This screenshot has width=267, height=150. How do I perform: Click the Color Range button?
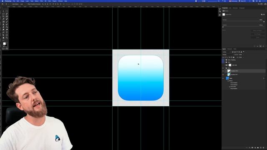tap(257, 34)
